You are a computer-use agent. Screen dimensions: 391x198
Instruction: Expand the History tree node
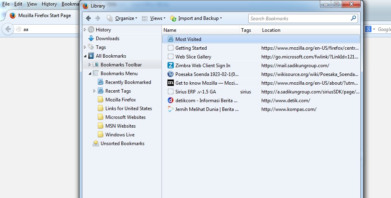pos(85,30)
